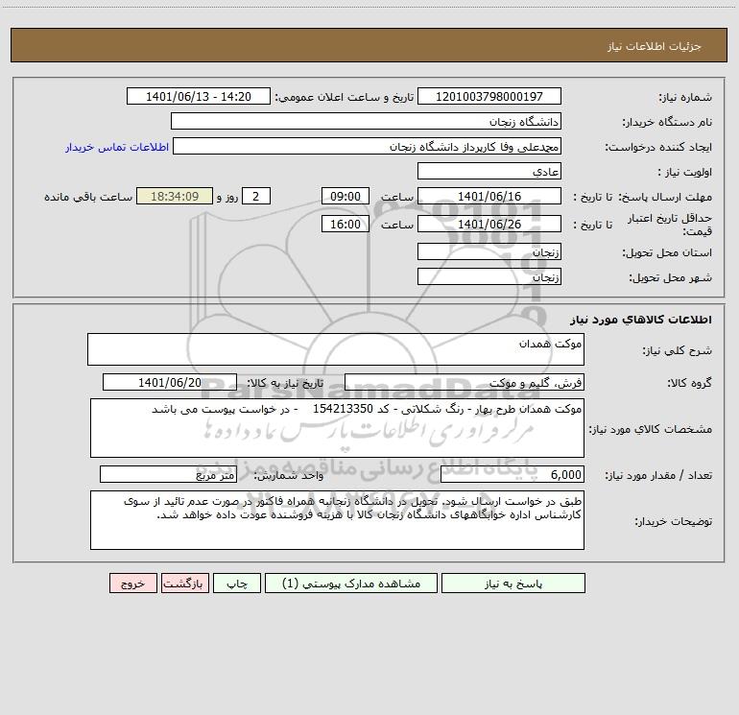Click the back button
Viewport: 739px width, 715px height.
(x=184, y=584)
